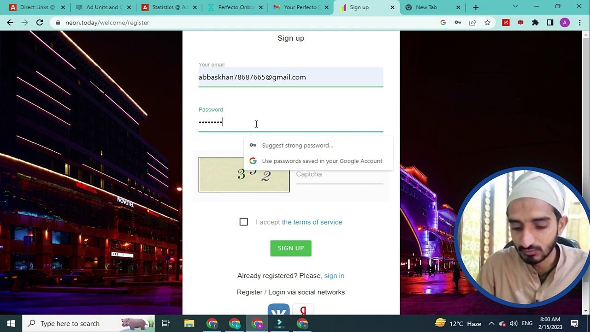Open the weather widget showing 12°C Haze

click(x=458, y=324)
